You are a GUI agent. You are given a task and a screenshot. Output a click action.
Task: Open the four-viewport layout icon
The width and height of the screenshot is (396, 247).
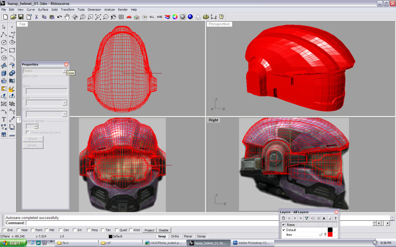click(121, 17)
